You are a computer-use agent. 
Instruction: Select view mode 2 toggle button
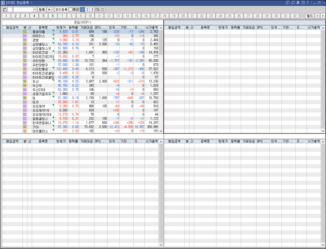87,10
